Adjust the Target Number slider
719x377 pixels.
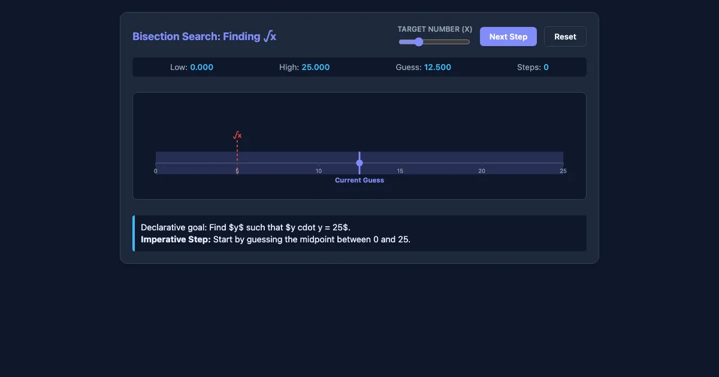[x=434, y=42]
